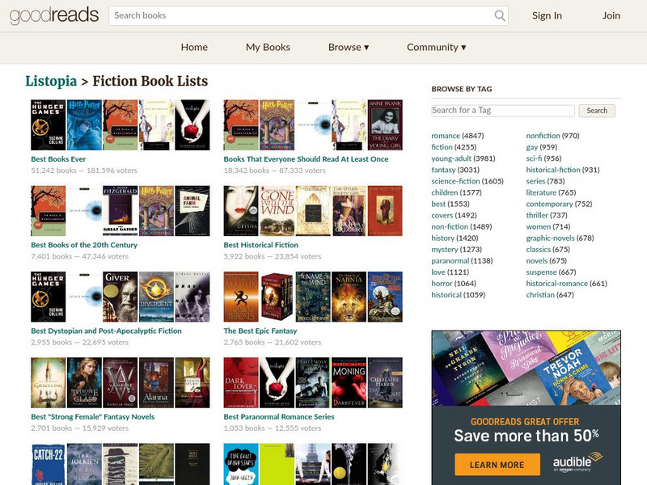Select the sci-fi tag

(534, 158)
